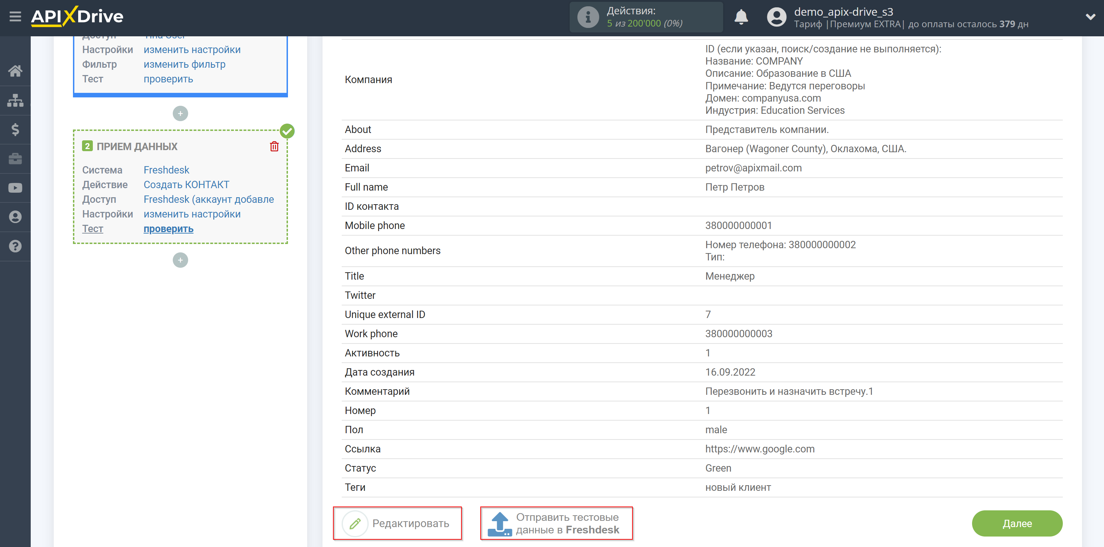
Task: Add step below the data receiver block
Action: pos(180,260)
